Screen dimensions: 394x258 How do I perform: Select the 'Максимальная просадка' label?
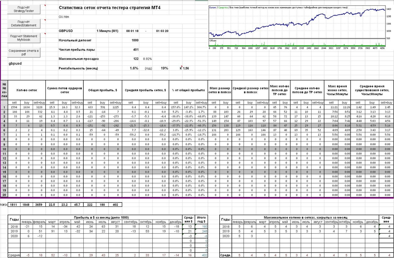tap(78, 59)
